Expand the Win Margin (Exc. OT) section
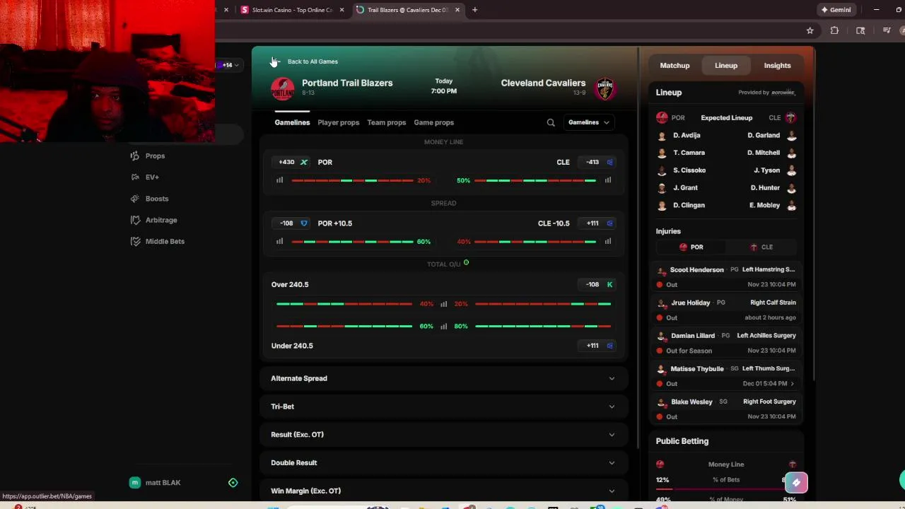Viewport: 905px width, 509px height. point(443,491)
